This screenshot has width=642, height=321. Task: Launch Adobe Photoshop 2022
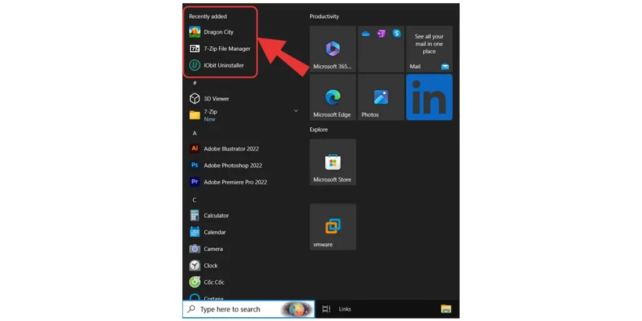pyautogui.click(x=232, y=166)
